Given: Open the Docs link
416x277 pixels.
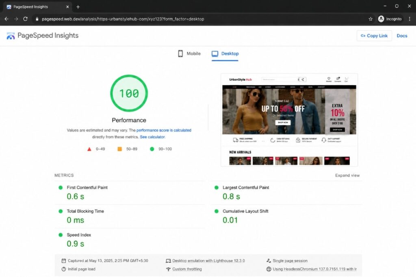Looking at the screenshot, I should (x=402, y=35).
